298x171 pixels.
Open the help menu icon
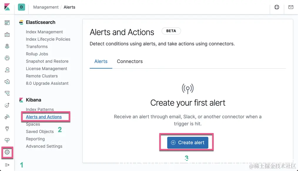[x=277, y=7]
